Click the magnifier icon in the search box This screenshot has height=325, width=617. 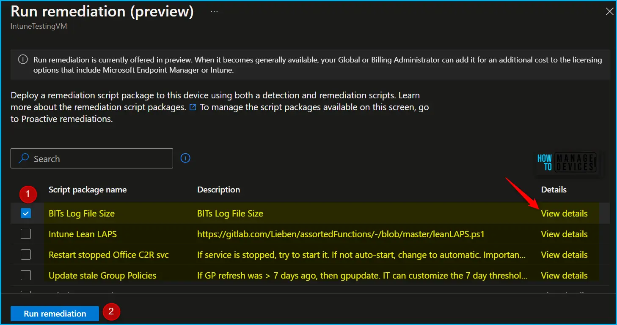coord(24,159)
